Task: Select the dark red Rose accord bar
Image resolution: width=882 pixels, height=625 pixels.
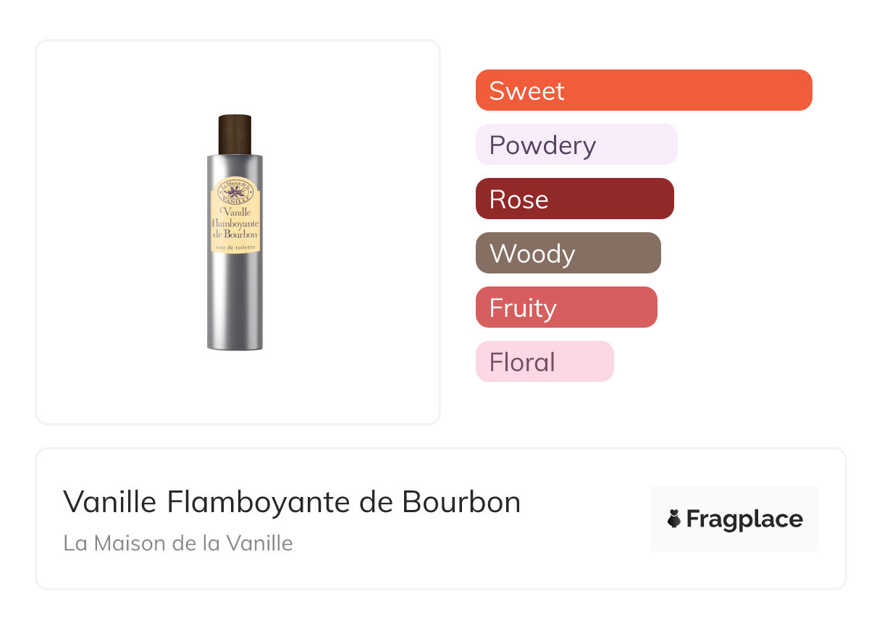Action: pos(574,199)
